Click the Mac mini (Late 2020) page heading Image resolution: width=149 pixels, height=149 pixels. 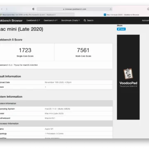(x=22, y=29)
